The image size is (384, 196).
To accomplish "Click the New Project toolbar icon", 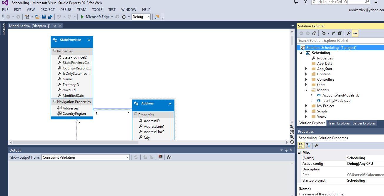I will point(27,17).
